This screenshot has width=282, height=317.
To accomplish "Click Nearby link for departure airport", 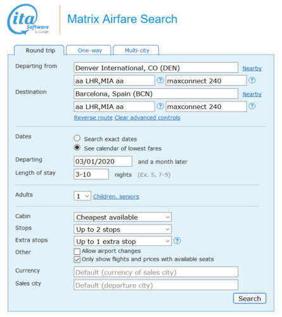I will [x=252, y=68].
